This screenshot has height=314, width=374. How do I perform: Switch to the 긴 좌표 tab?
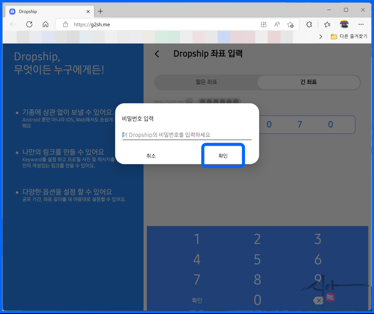(x=309, y=82)
